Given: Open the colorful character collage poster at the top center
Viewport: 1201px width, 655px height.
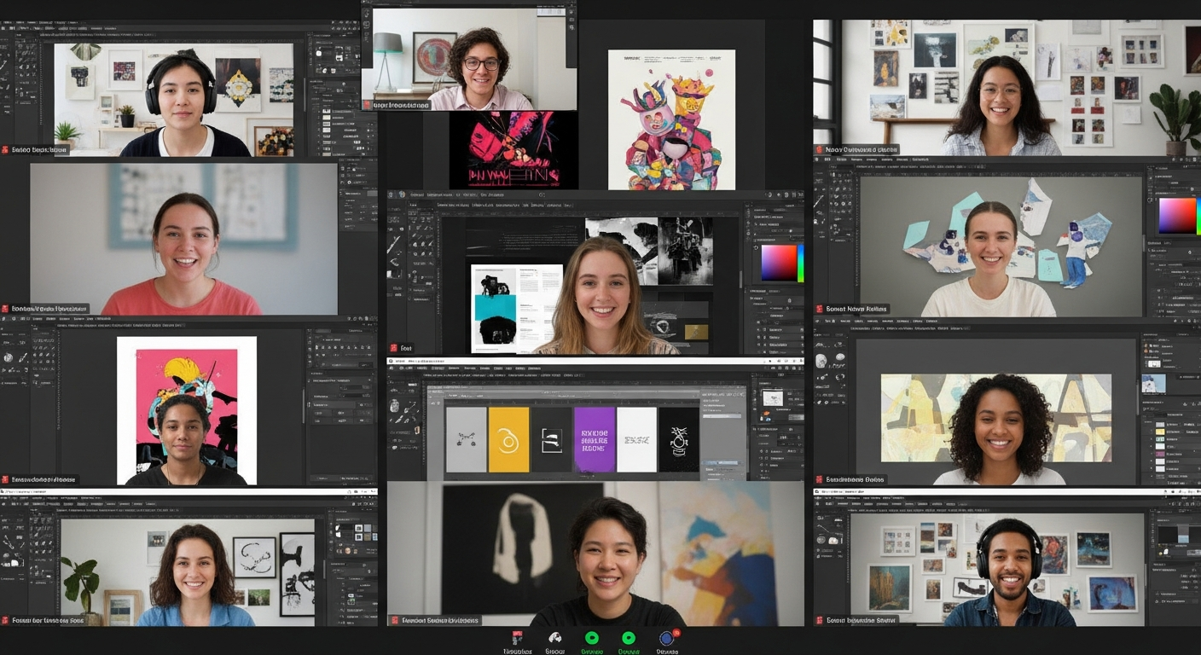Looking at the screenshot, I should [x=671, y=119].
